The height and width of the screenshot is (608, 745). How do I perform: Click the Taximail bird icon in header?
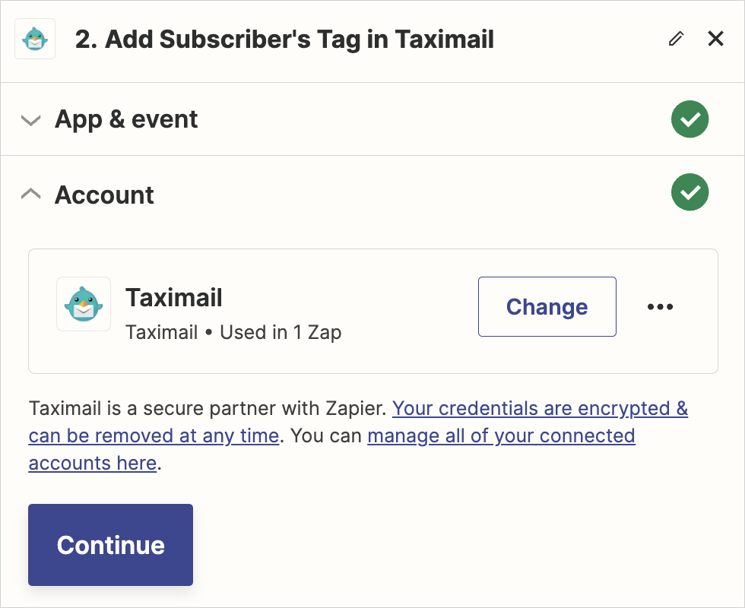(35, 39)
